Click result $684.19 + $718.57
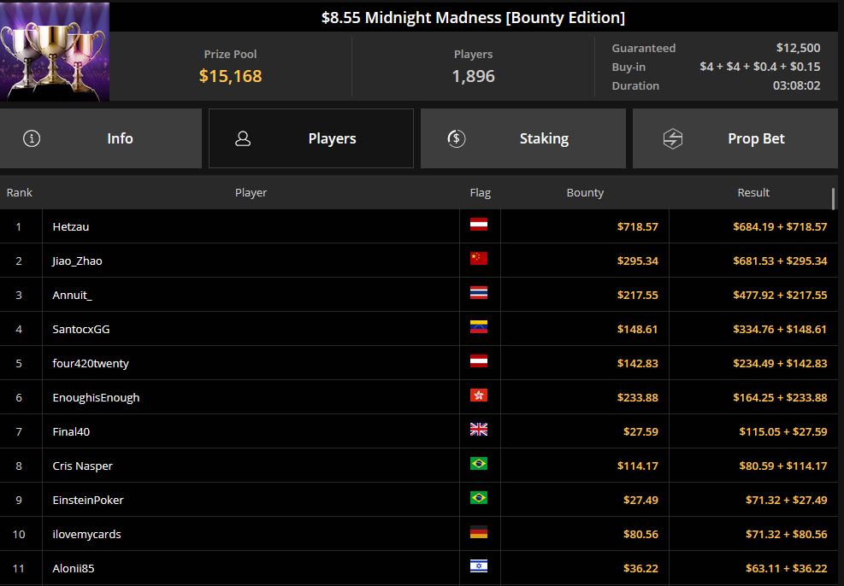Image resolution: width=844 pixels, height=586 pixels. [x=780, y=227]
